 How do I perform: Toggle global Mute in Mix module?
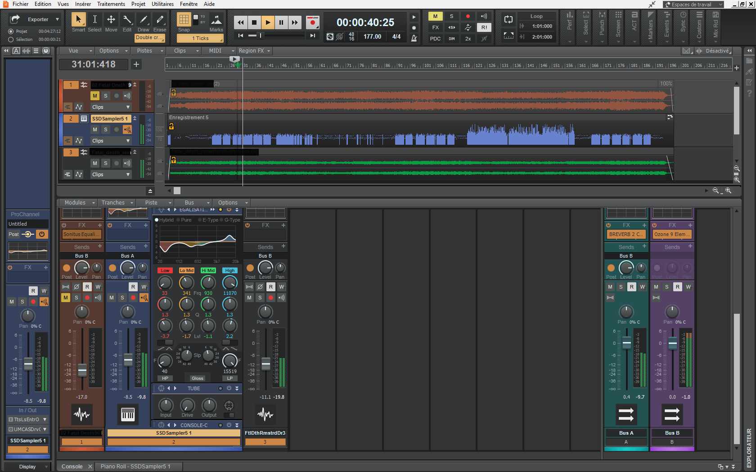pos(435,16)
